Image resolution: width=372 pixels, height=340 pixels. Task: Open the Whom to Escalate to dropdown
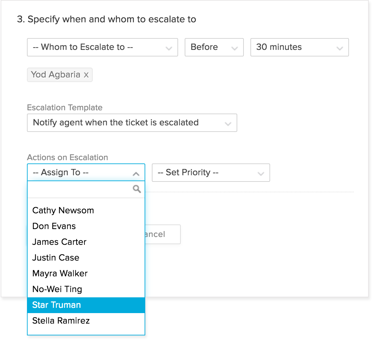point(102,47)
